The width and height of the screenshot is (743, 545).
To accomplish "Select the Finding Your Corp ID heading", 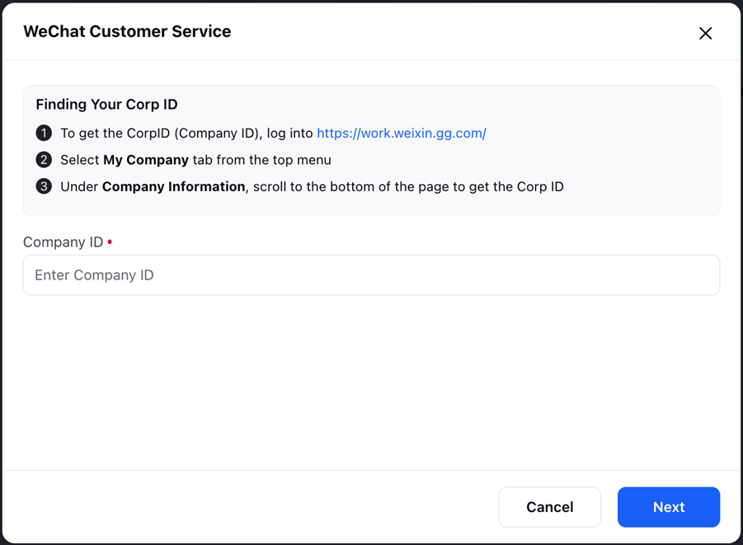I will click(x=106, y=104).
